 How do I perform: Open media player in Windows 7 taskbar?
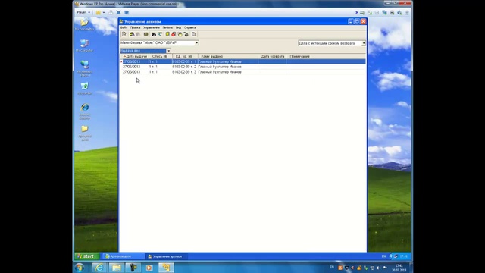(149, 268)
